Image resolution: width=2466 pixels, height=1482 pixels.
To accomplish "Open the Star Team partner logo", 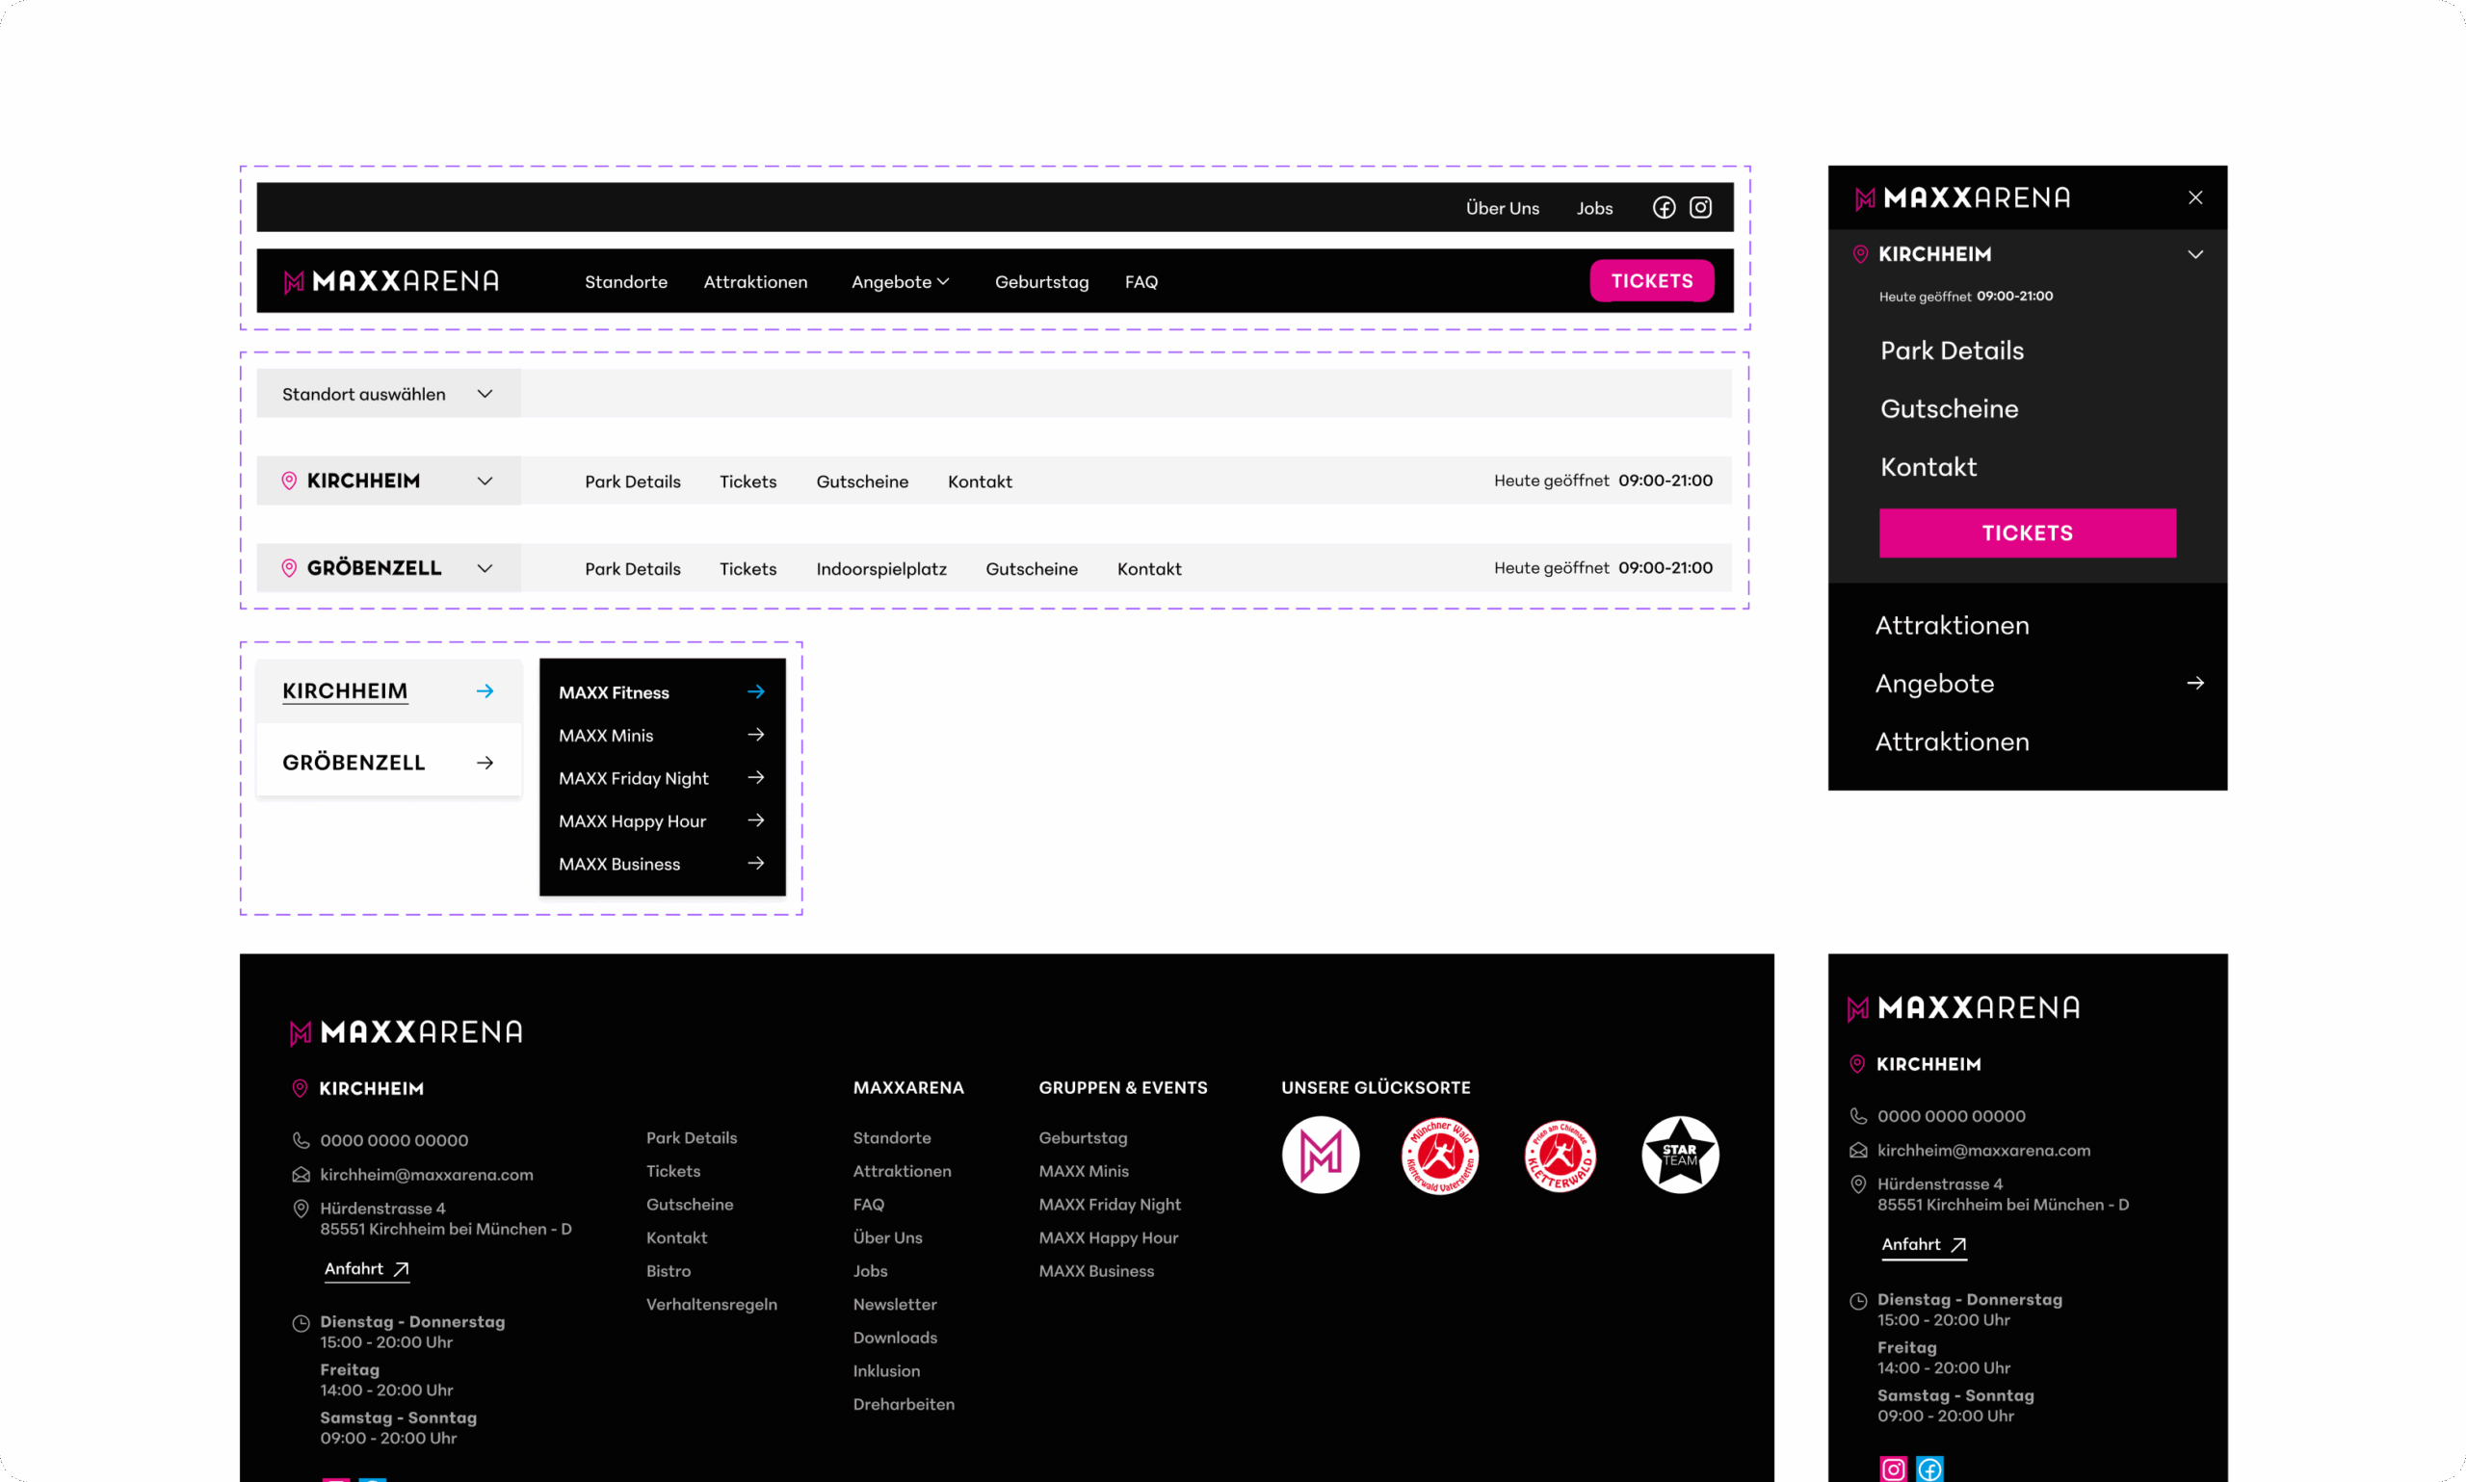I will [1680, 1156].
